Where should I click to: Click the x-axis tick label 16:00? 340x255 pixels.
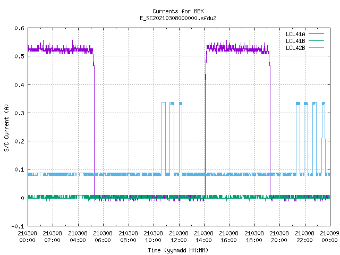[228, 240]
